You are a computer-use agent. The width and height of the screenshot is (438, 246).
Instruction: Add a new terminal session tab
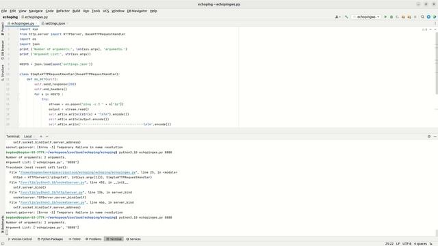[41, 137]
